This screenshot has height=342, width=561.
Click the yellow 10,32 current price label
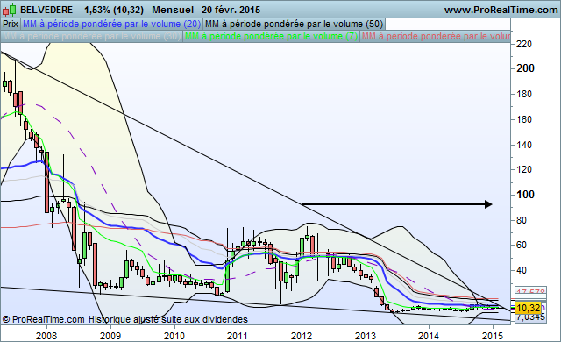tap(528, 308)
